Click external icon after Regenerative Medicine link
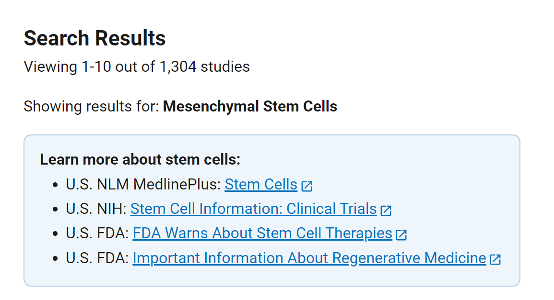The width and height of the screenshot is (554, 300). 495,259
